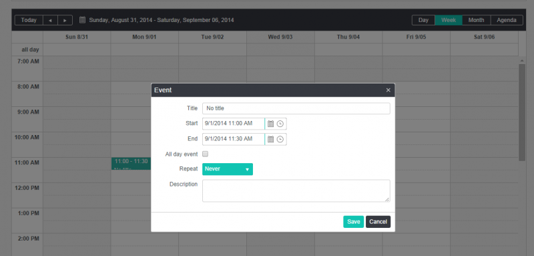Click the 2:00 PM time label
The width and height of the screenshot is (534, 256).
click(28, 239)
